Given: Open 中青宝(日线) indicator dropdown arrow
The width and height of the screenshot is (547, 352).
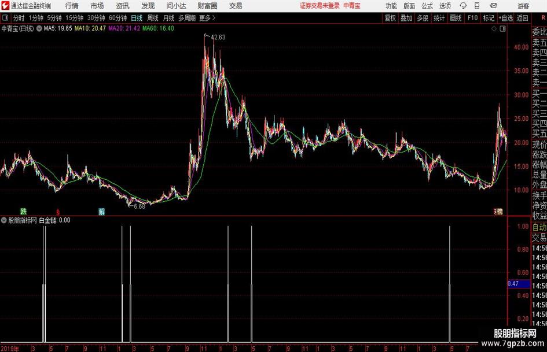Looking at the screenshot, I should tap(39, 28).
